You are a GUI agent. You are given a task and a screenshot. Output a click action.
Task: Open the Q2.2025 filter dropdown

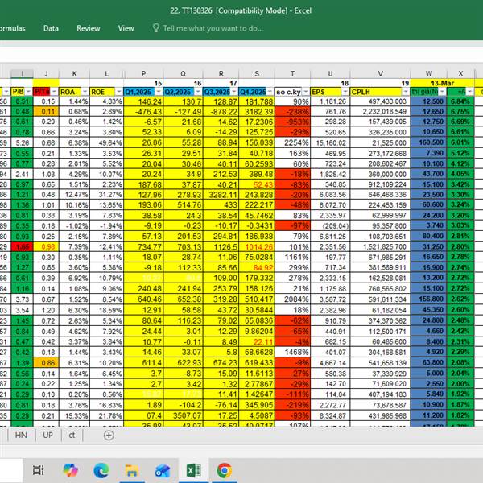point(198,92)
